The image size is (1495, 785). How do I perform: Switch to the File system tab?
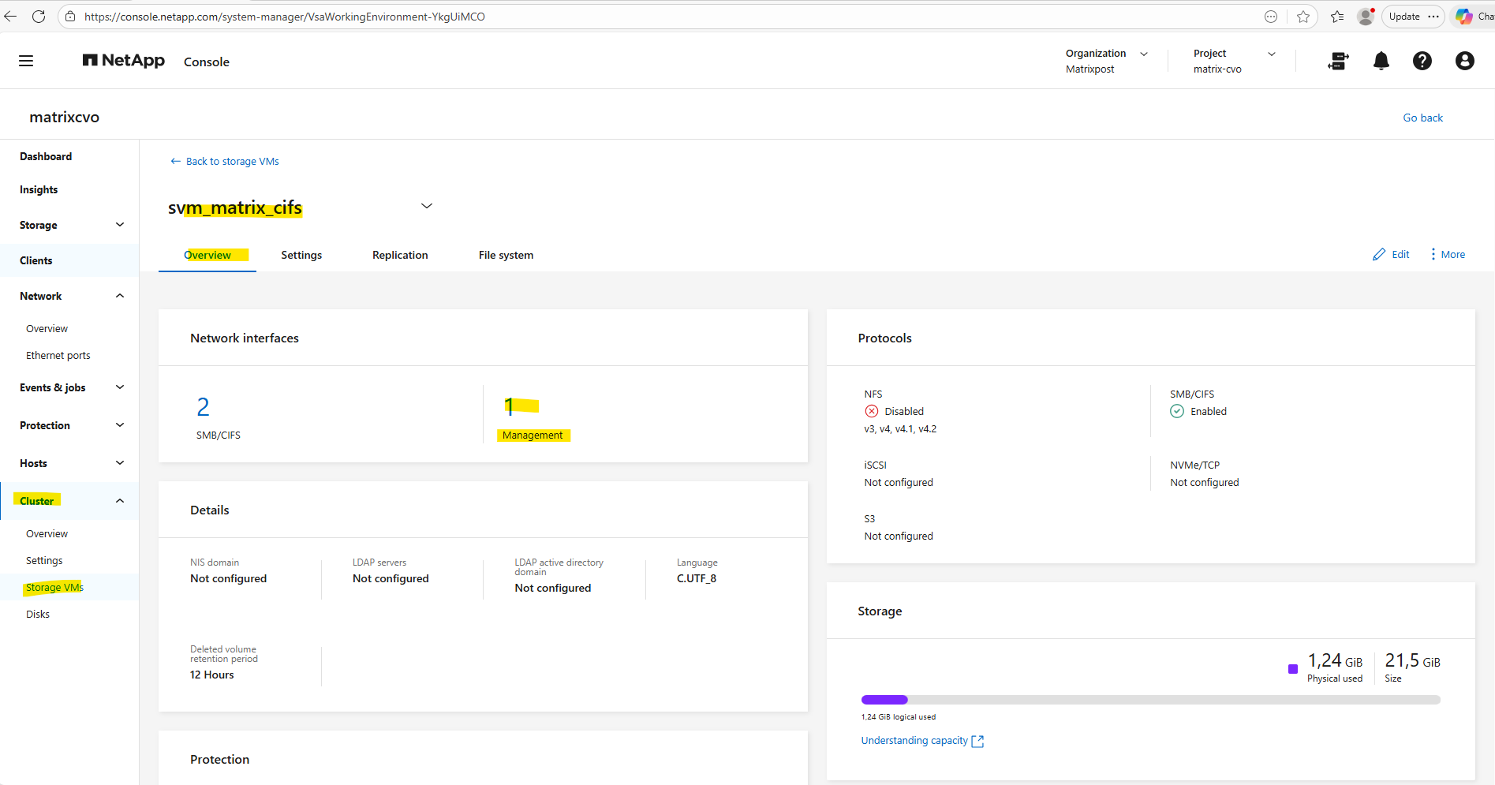pyautogui.click(x=506, y=255)
